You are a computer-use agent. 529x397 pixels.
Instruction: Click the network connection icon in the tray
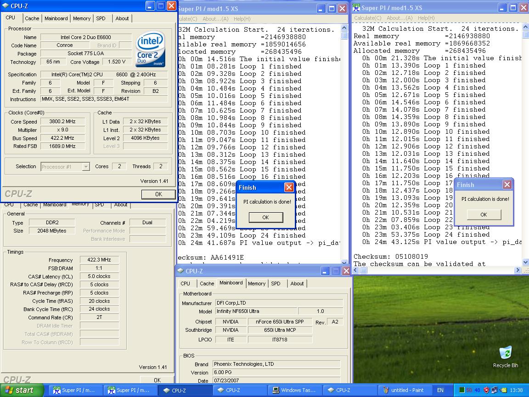[x=495, y=390]
